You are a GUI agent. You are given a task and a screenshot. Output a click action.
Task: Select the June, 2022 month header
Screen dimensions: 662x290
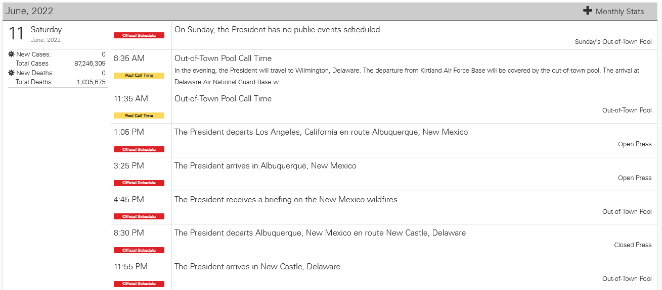pyautogui.click(x=29, y=11)
